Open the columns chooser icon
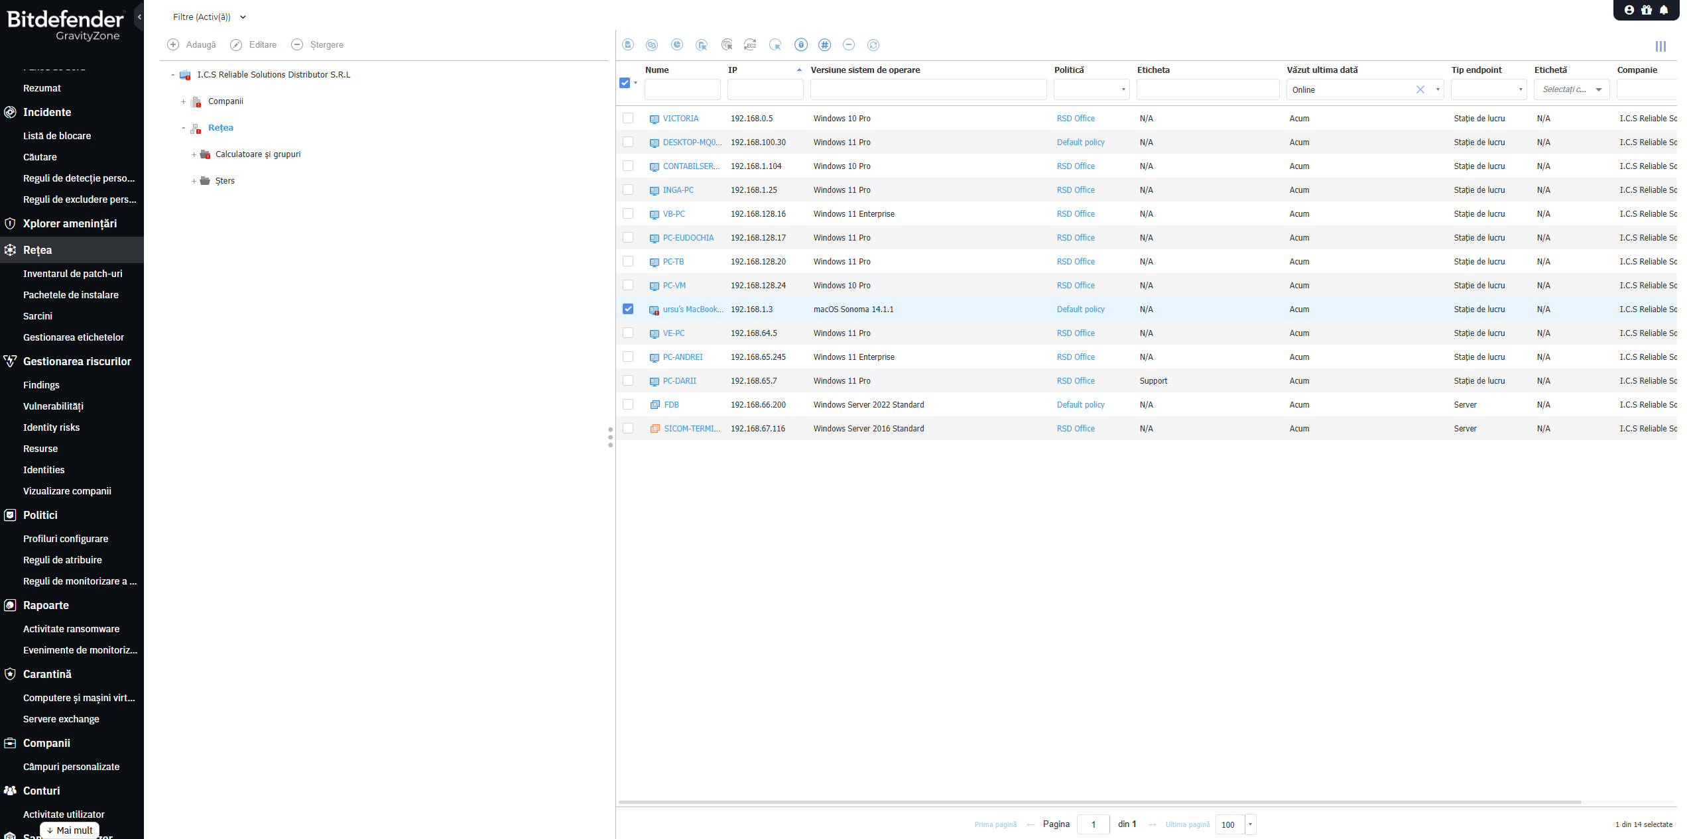1691x839 pixels. point(1660,46)
